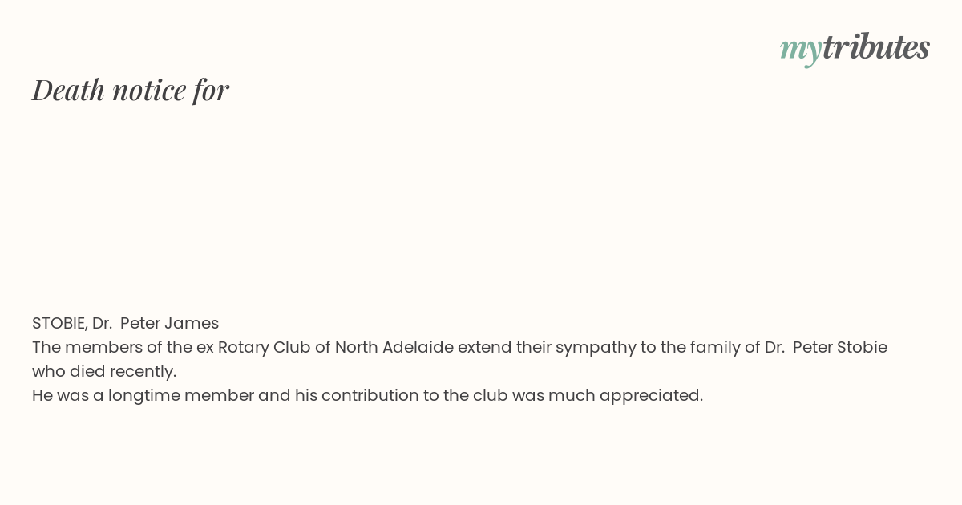Click the green "my" part of logo
The height and width of the screenshot is (505, 962).
pyautogui.click(x=801, y=50)
